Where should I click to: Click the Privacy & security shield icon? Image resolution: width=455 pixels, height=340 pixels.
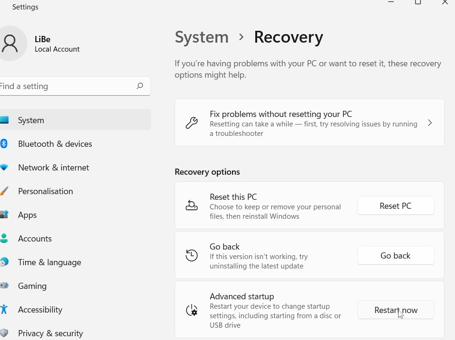4,333
